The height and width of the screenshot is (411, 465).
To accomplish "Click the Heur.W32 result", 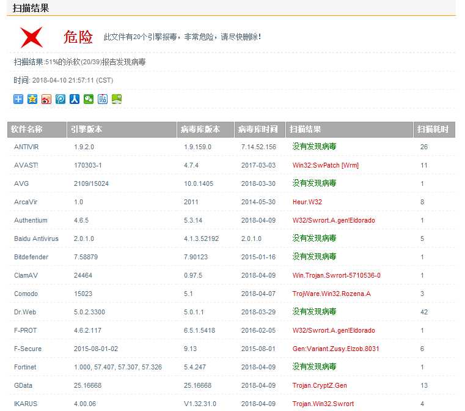I will click(307, 202).
